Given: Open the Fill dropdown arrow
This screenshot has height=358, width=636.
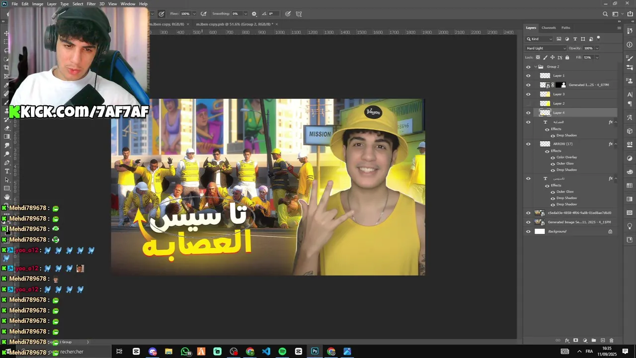Looking at the screenshot, I should click(x=597, y=57).
